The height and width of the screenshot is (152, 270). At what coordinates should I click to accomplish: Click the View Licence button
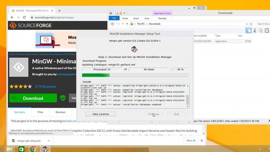(100, 114)
